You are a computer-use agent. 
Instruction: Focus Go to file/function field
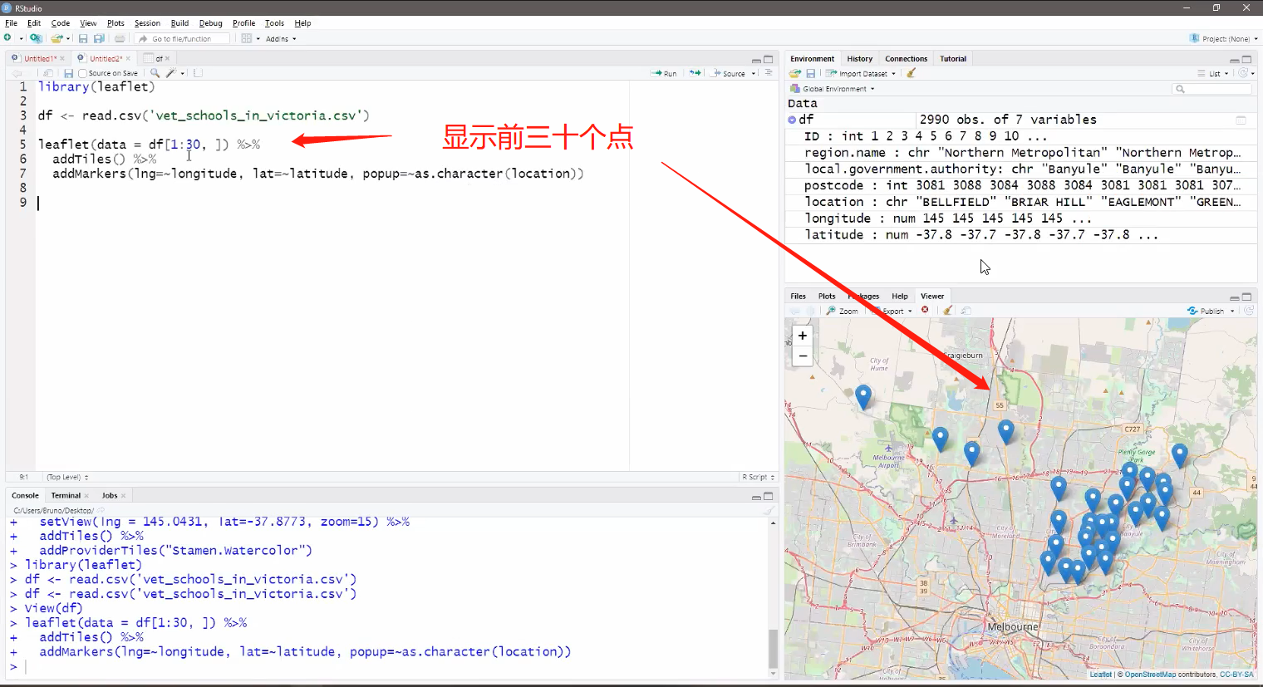pyautogui.click(x=183, y=38)
